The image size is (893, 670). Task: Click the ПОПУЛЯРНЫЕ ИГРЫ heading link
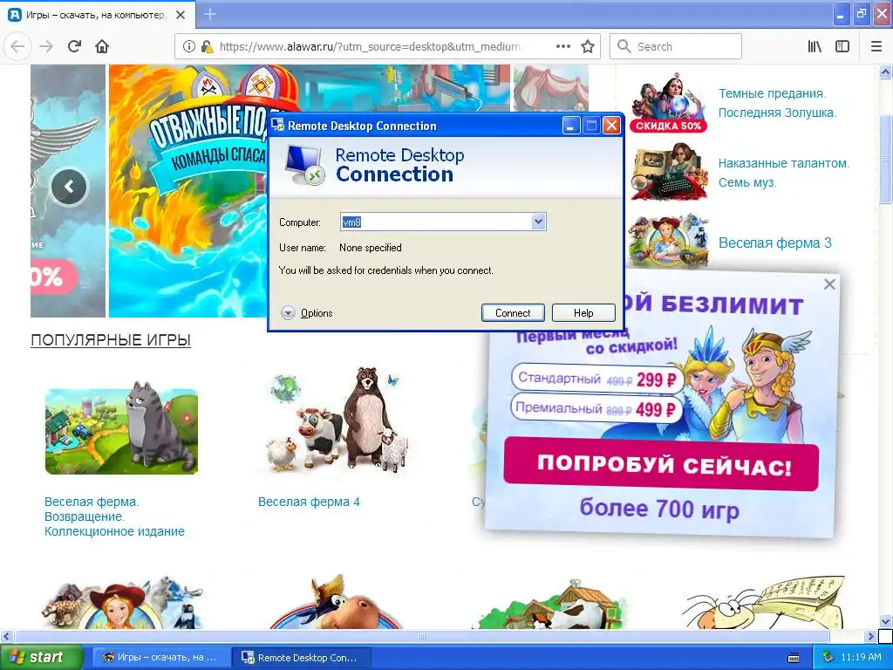point(111,340)
